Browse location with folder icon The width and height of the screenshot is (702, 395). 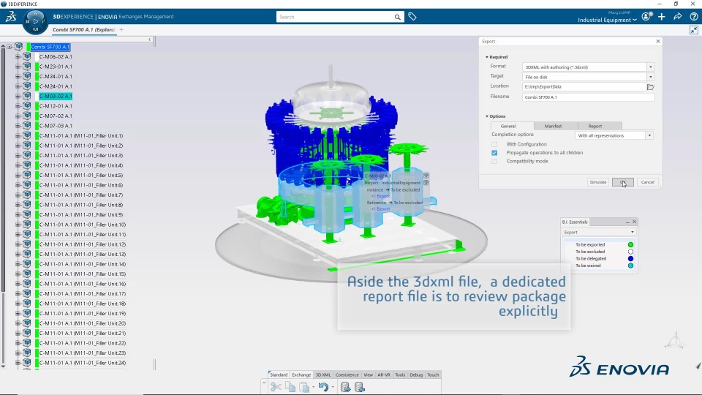(651, 87)
